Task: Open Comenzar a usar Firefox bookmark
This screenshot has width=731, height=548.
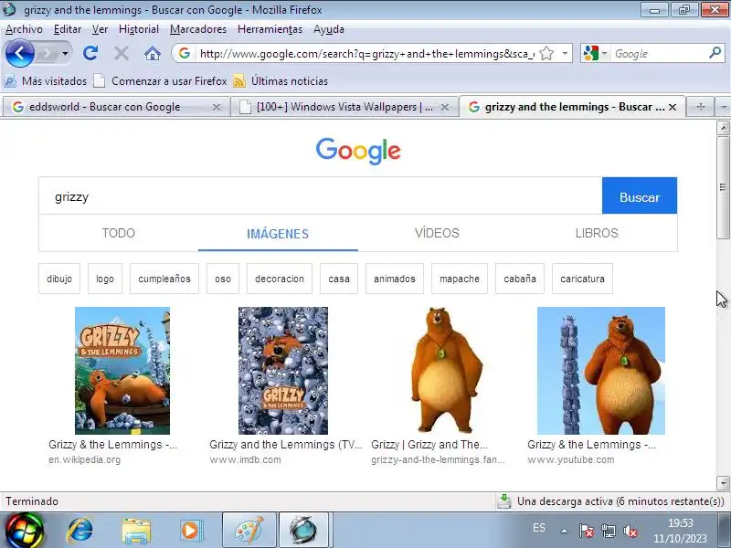Action: [160, 81]
